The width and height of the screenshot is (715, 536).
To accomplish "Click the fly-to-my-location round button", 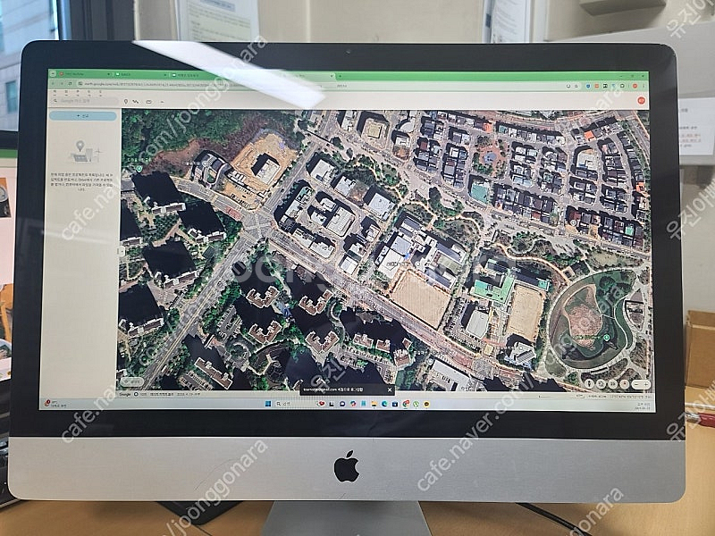I will 601,384.
